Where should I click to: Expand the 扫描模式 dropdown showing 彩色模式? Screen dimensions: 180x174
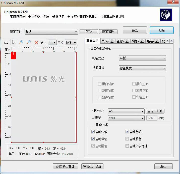142,68
